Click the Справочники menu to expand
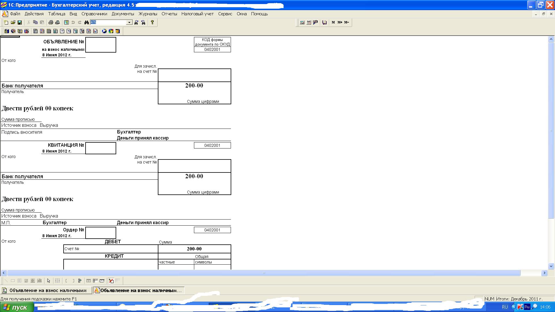The height and width of the screenshot is (312, 555). (94, 14)
